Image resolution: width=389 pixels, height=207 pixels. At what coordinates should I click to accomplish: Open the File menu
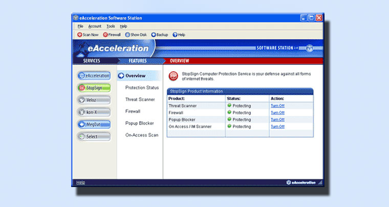point(80,26)
